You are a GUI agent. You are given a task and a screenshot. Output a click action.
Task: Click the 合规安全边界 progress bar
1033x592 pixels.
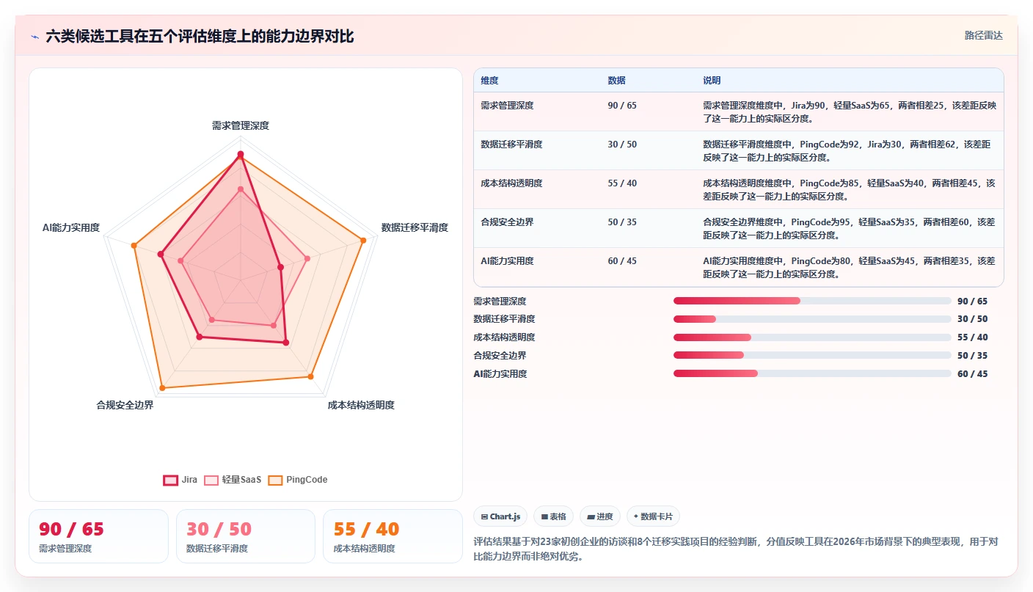[x=812, y=355]
